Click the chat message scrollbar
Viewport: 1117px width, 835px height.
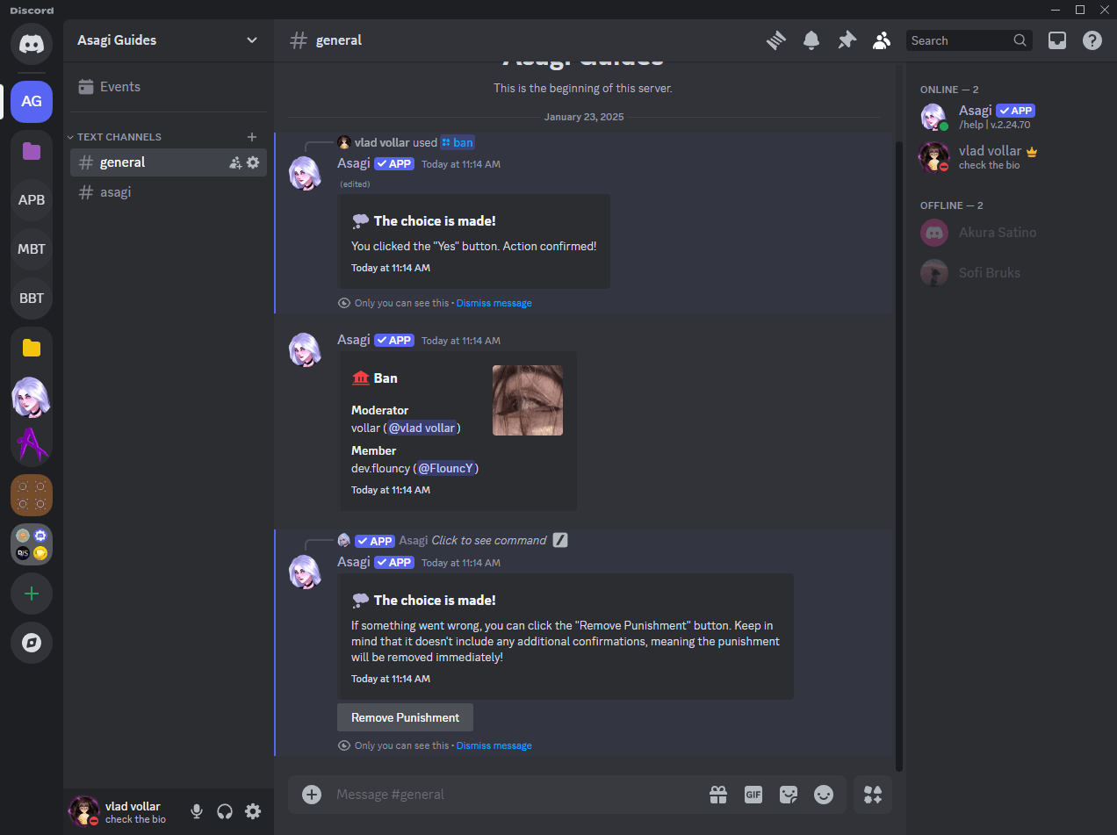coord(898,455)
